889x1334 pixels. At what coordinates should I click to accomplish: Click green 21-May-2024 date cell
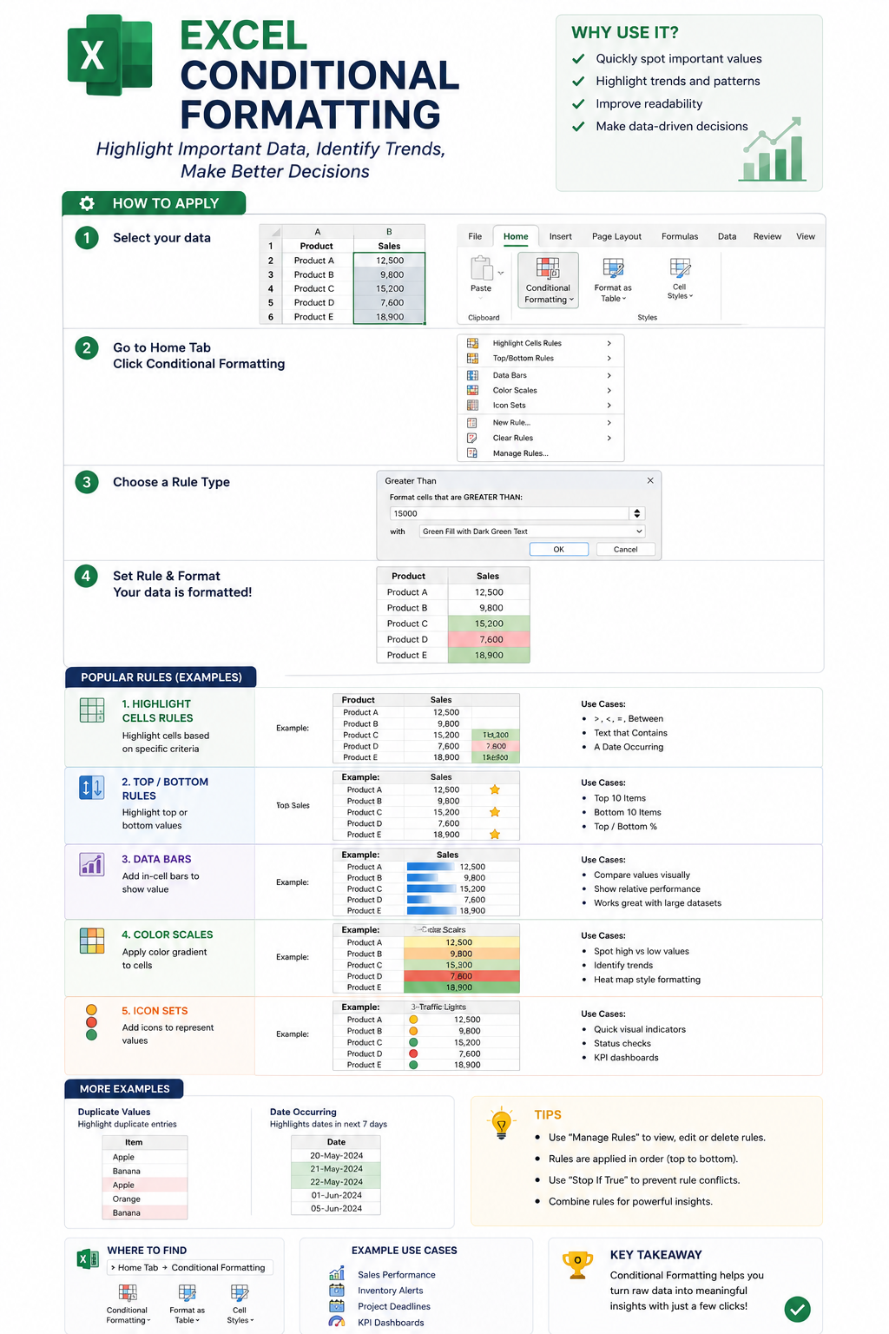pyautogui.click(x=336, y=1169)
